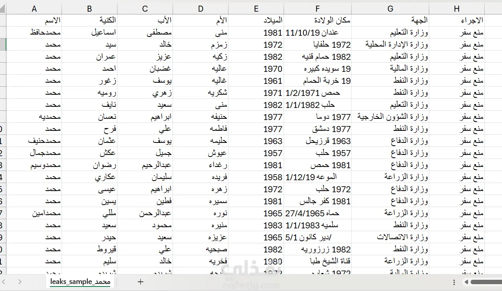Select column A header
This screenshot has width=502, height=291.
pos(34,9)
